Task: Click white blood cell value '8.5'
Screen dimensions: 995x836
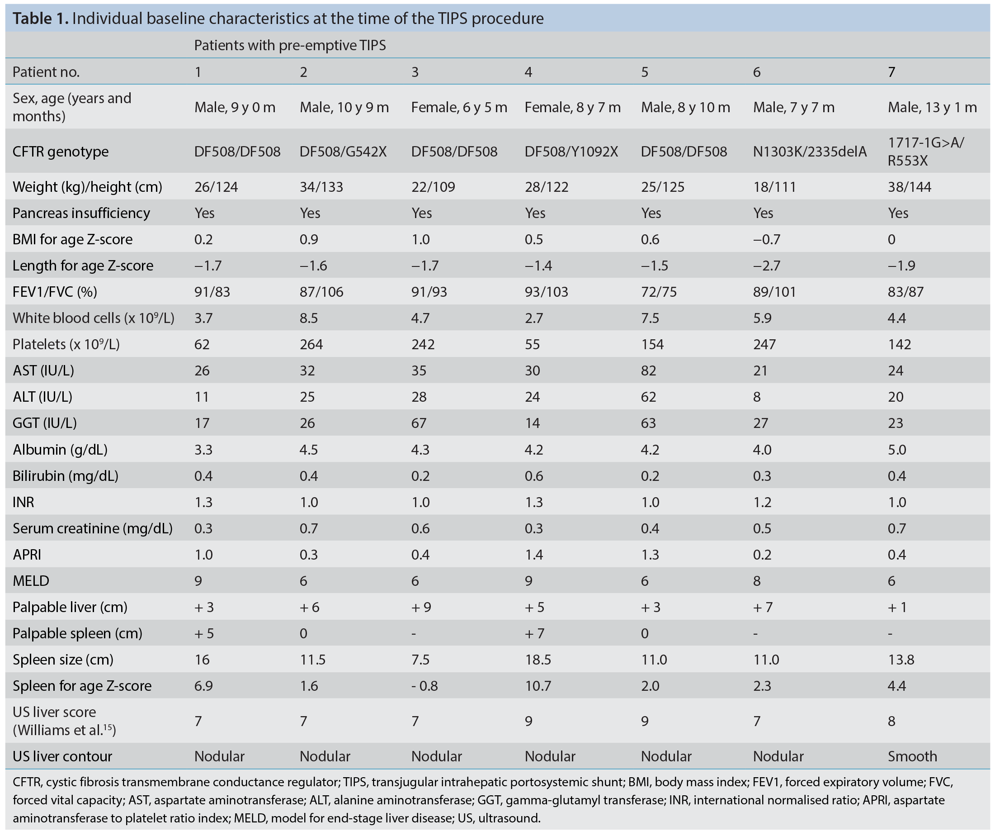Action: pos(308,318)
